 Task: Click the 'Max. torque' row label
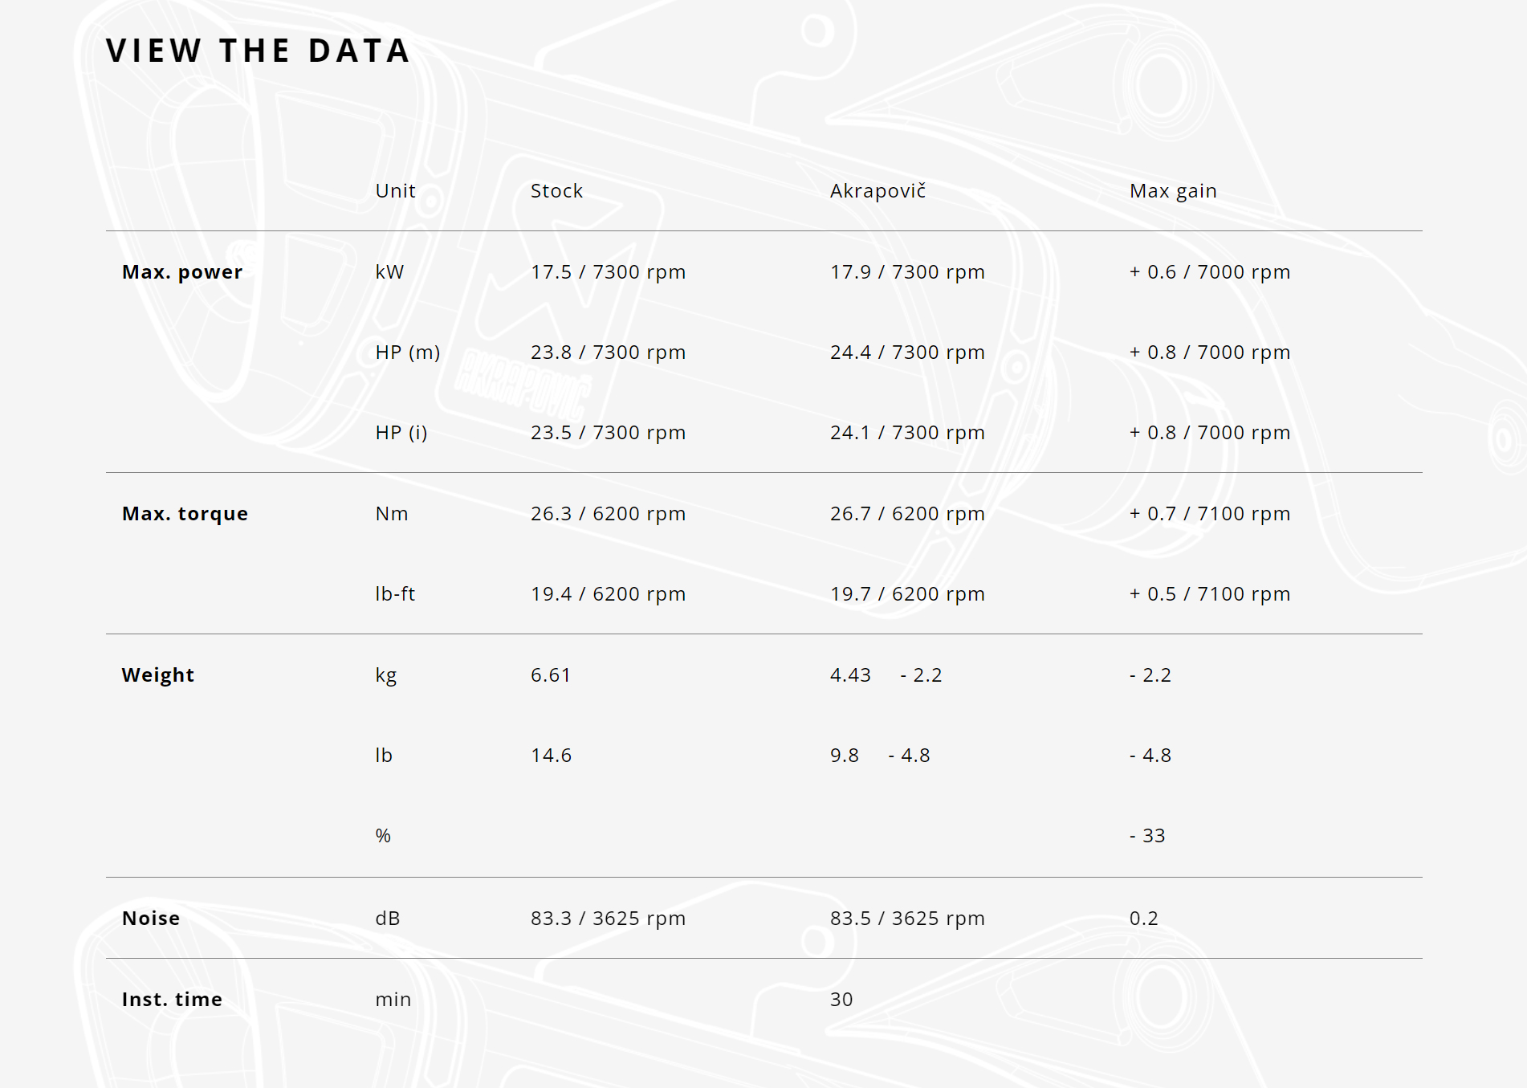pyautogui.click(x=185, y=514)
